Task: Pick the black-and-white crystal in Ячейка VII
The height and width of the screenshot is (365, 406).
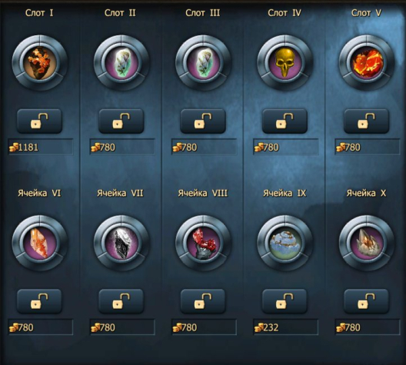Action: tap(121, 243)
